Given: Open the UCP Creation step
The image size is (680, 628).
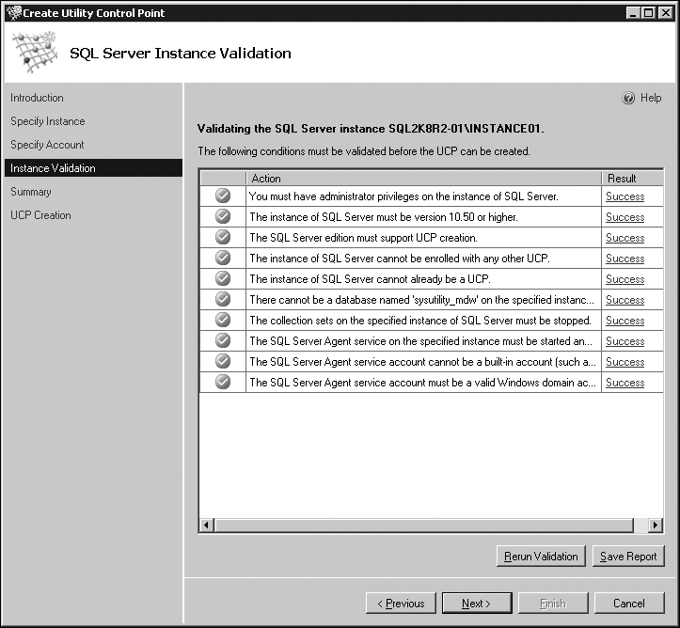Looking at the screenshot, I should [40, 215].
